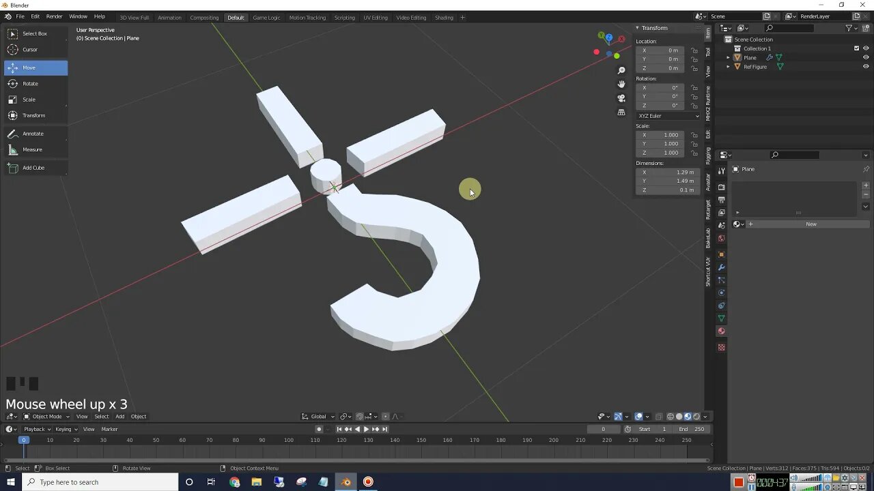Image resolution: width=874 pixels, height=491 pixels.
Task: Open the Keying dropdown in timeline
Action: coord(66,429)
